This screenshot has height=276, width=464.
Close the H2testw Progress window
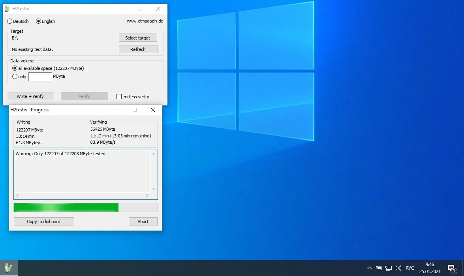pos(153,110)
